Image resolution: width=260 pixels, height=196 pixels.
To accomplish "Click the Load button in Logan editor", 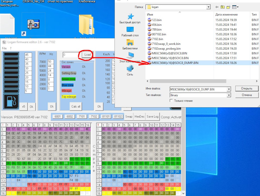I will click(87, 55).
